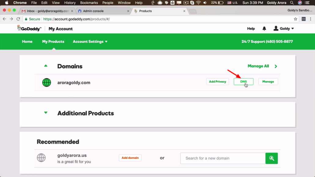Click the Add Privacy button
This screenshot has width=315, height=177.
217,82
